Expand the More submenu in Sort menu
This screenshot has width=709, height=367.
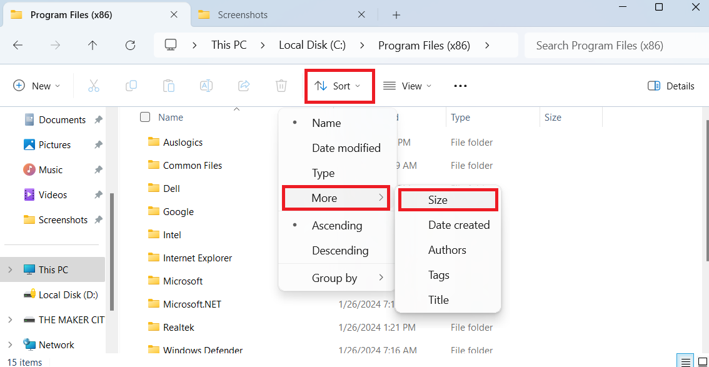tap(336, 198)
